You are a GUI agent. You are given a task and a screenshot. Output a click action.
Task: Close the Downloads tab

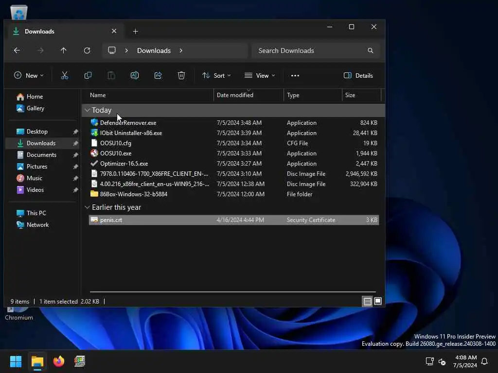click(x=114, y=31)
